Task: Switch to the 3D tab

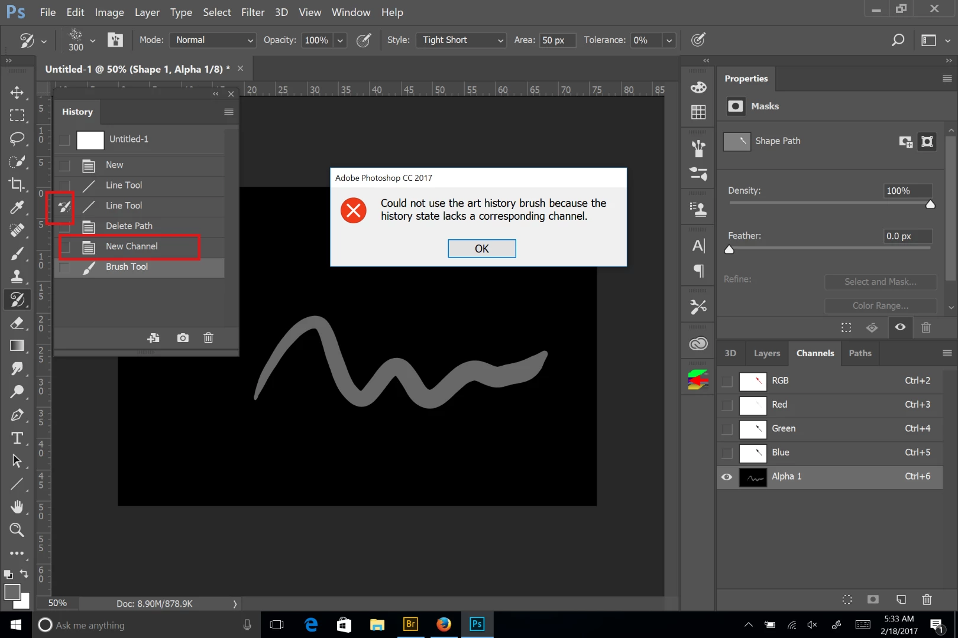Action: [730, 353]
